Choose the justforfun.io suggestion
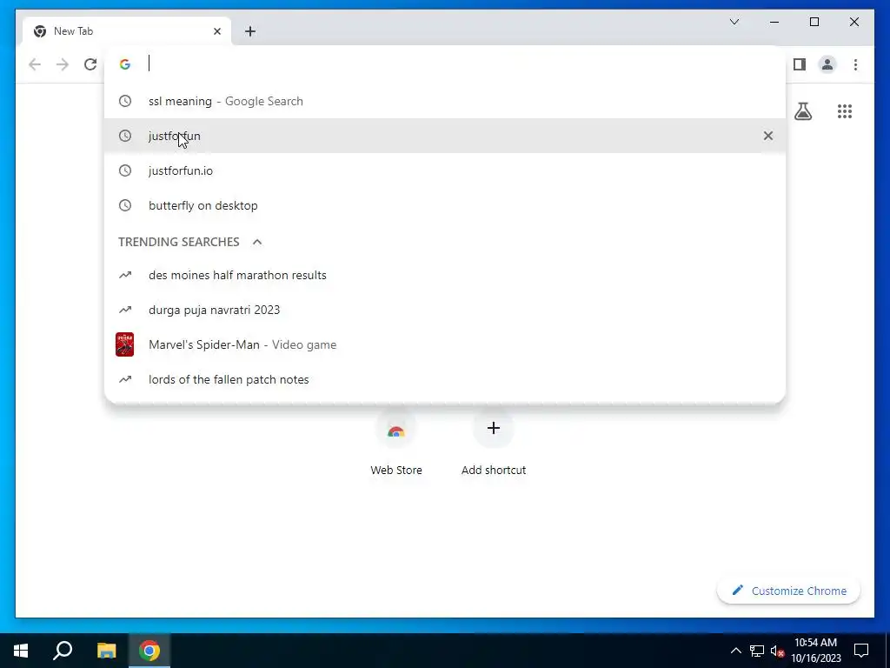The height and width of the screenshot is (668, 890). pyautogui.click(x=445, y=170)
